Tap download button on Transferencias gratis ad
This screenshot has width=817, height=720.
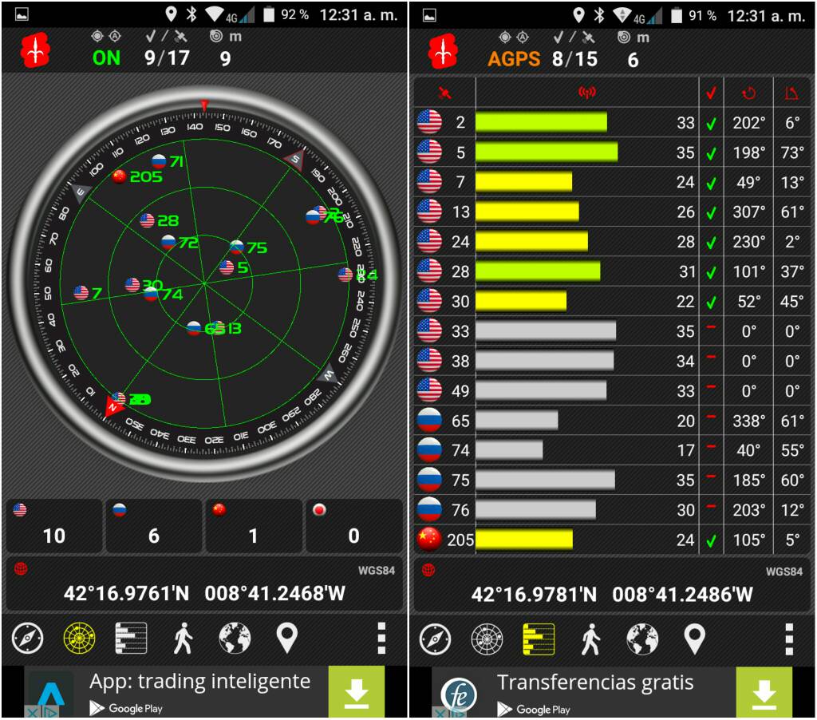pyautogui.click(x=764, y=693)
